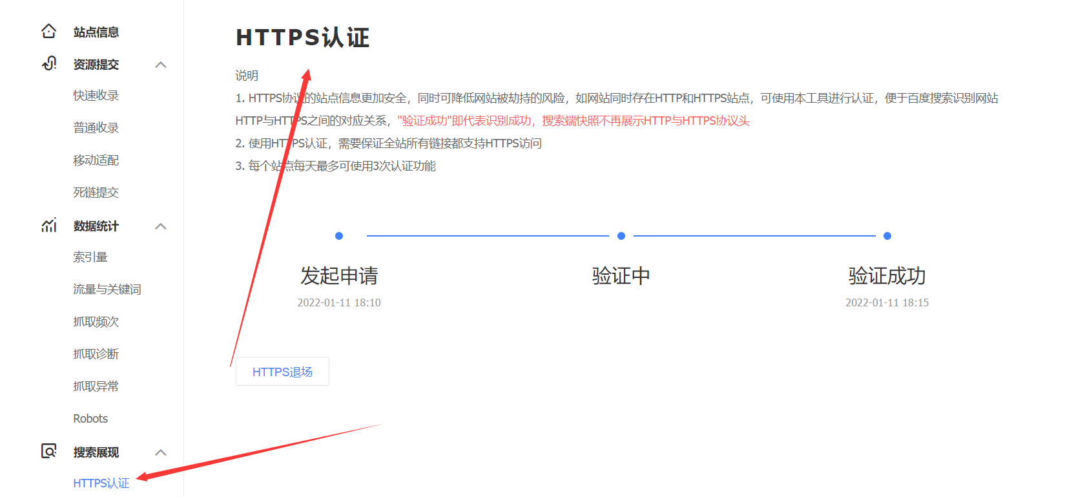Click the 数据统计 chart icon
Screen dimensions: 1065x497
coord(49,225)
